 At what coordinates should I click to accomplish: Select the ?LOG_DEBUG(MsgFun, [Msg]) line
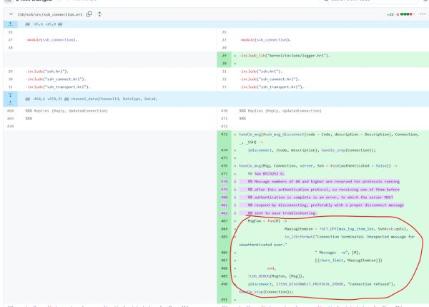click(276, 276)
